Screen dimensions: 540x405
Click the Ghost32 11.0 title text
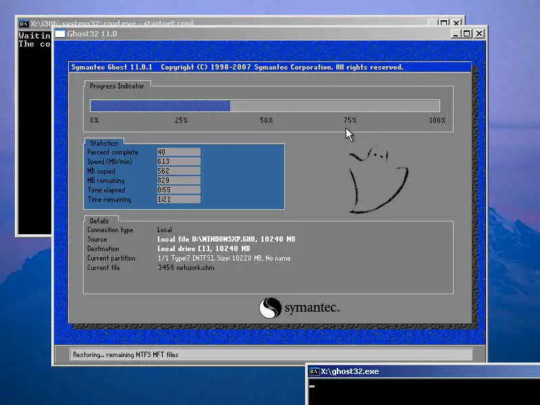point(92,34)
